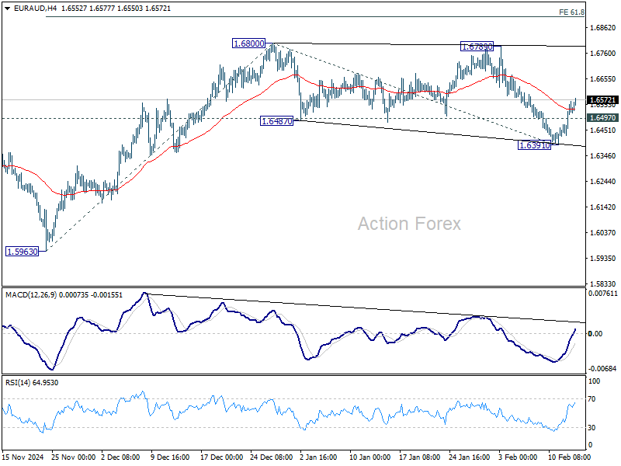Click the RSI 30 level label
Viewport: 621px width, 466px height.
(x=592, y=428)
